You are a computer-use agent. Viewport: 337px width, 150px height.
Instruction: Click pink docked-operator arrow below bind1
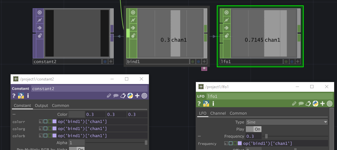[204, 69]
